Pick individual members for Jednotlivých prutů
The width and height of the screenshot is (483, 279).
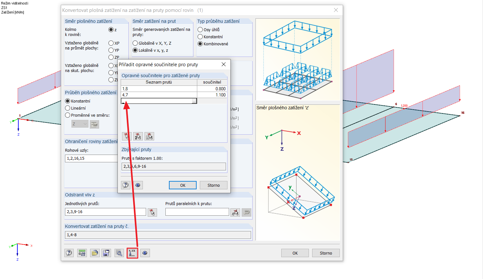[x=152, y=212]
